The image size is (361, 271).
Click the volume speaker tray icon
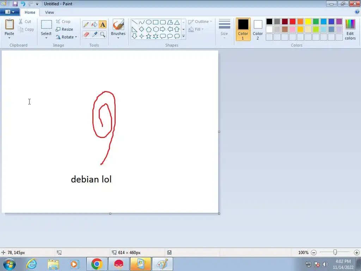click(x=325, y=264)
